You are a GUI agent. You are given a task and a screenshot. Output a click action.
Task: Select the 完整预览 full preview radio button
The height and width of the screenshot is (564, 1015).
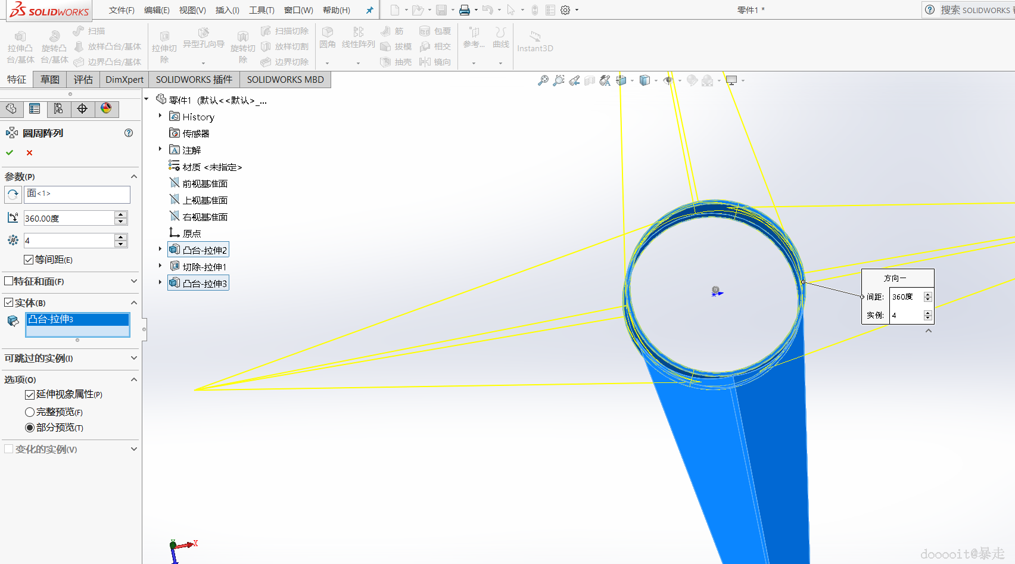point(30,412)
